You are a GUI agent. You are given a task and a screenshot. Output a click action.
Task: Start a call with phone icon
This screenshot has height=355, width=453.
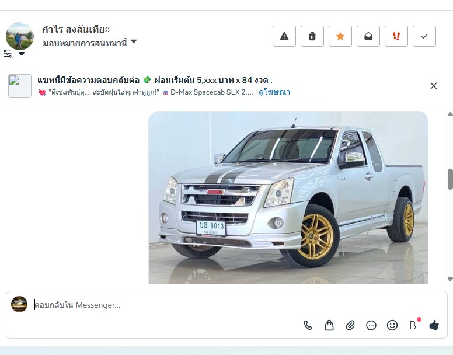[x=308, y=326]
